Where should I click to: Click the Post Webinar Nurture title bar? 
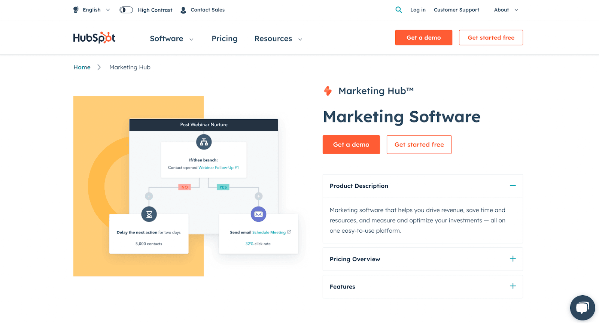pyautogui.click(x=204, y=125)
